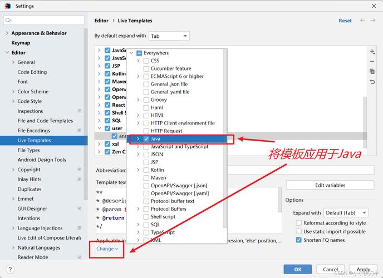Select Code Style in settings tree
This screenshot has height=278, width=383.
coord(30,101)
